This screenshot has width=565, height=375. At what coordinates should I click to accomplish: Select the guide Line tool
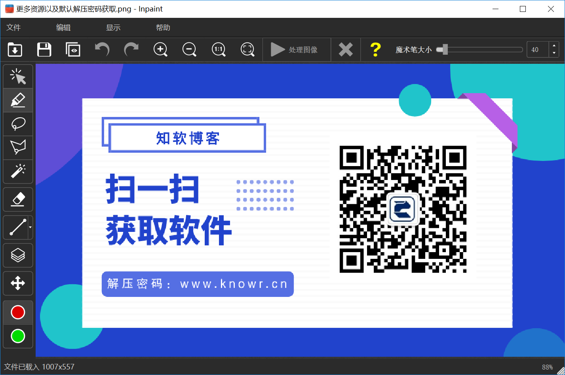tap(16, 228)
